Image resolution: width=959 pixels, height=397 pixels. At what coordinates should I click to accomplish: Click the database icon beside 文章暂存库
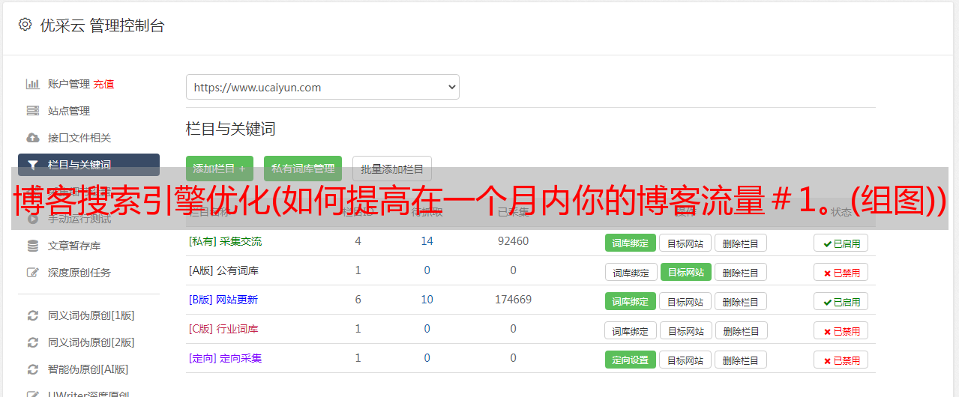[32, 246]
